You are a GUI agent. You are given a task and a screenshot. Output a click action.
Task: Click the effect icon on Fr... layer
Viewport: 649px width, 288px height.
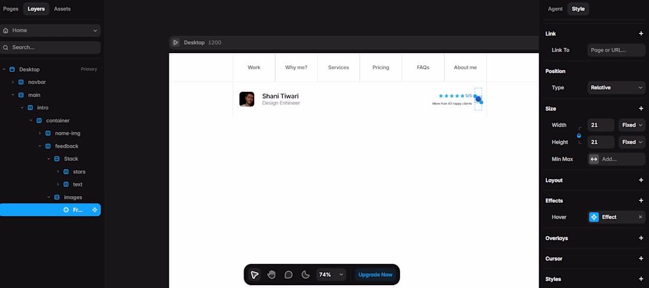tap(95, 210)
